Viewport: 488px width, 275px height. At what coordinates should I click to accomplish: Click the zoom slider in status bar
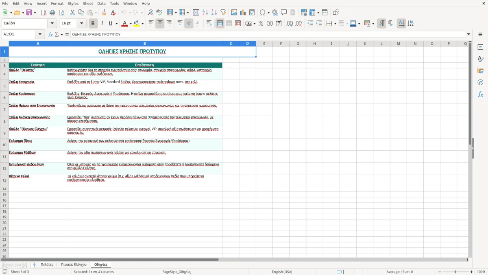tap(455, 272)
